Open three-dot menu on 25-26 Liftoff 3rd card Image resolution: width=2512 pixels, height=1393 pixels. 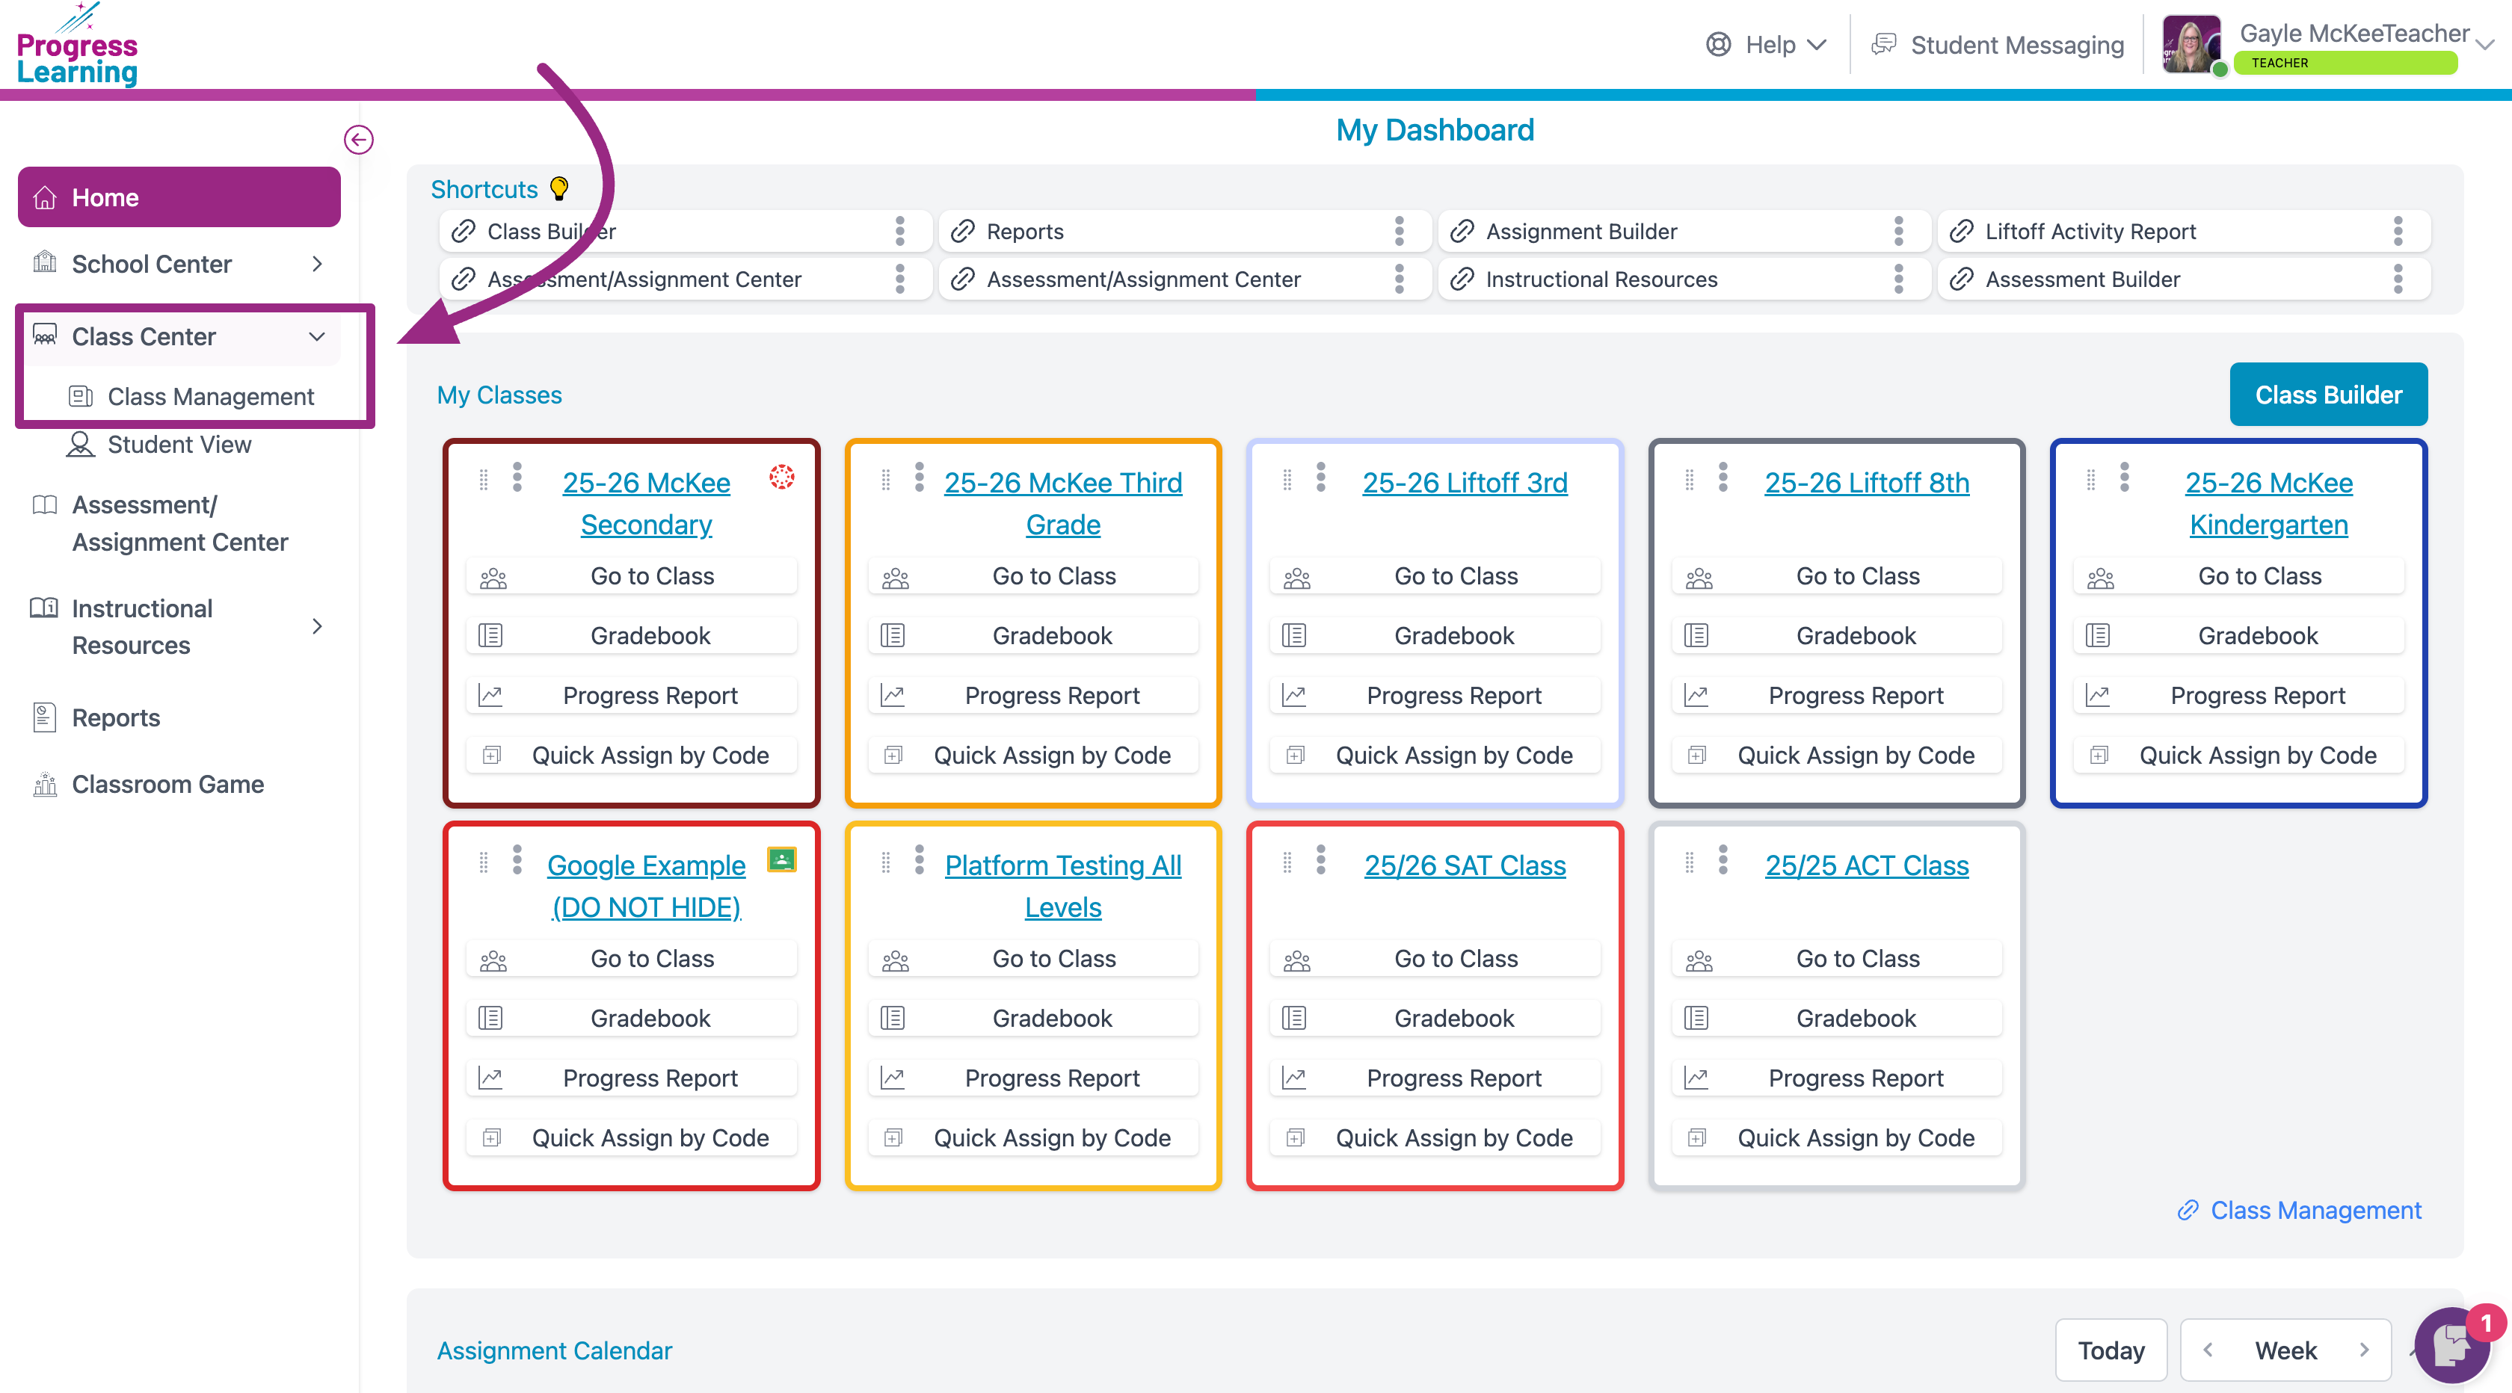pos(1320,477)
